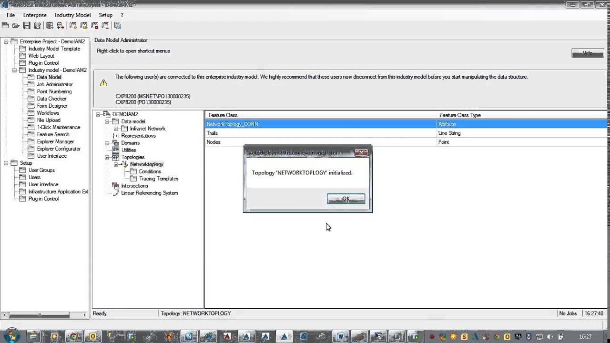Select Data Checker in the left tree
Screen dimensions: 610x343
tap(51, 99)
